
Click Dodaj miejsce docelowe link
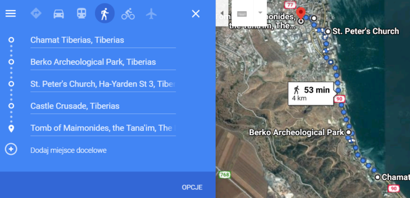click(x=68, y=150)
